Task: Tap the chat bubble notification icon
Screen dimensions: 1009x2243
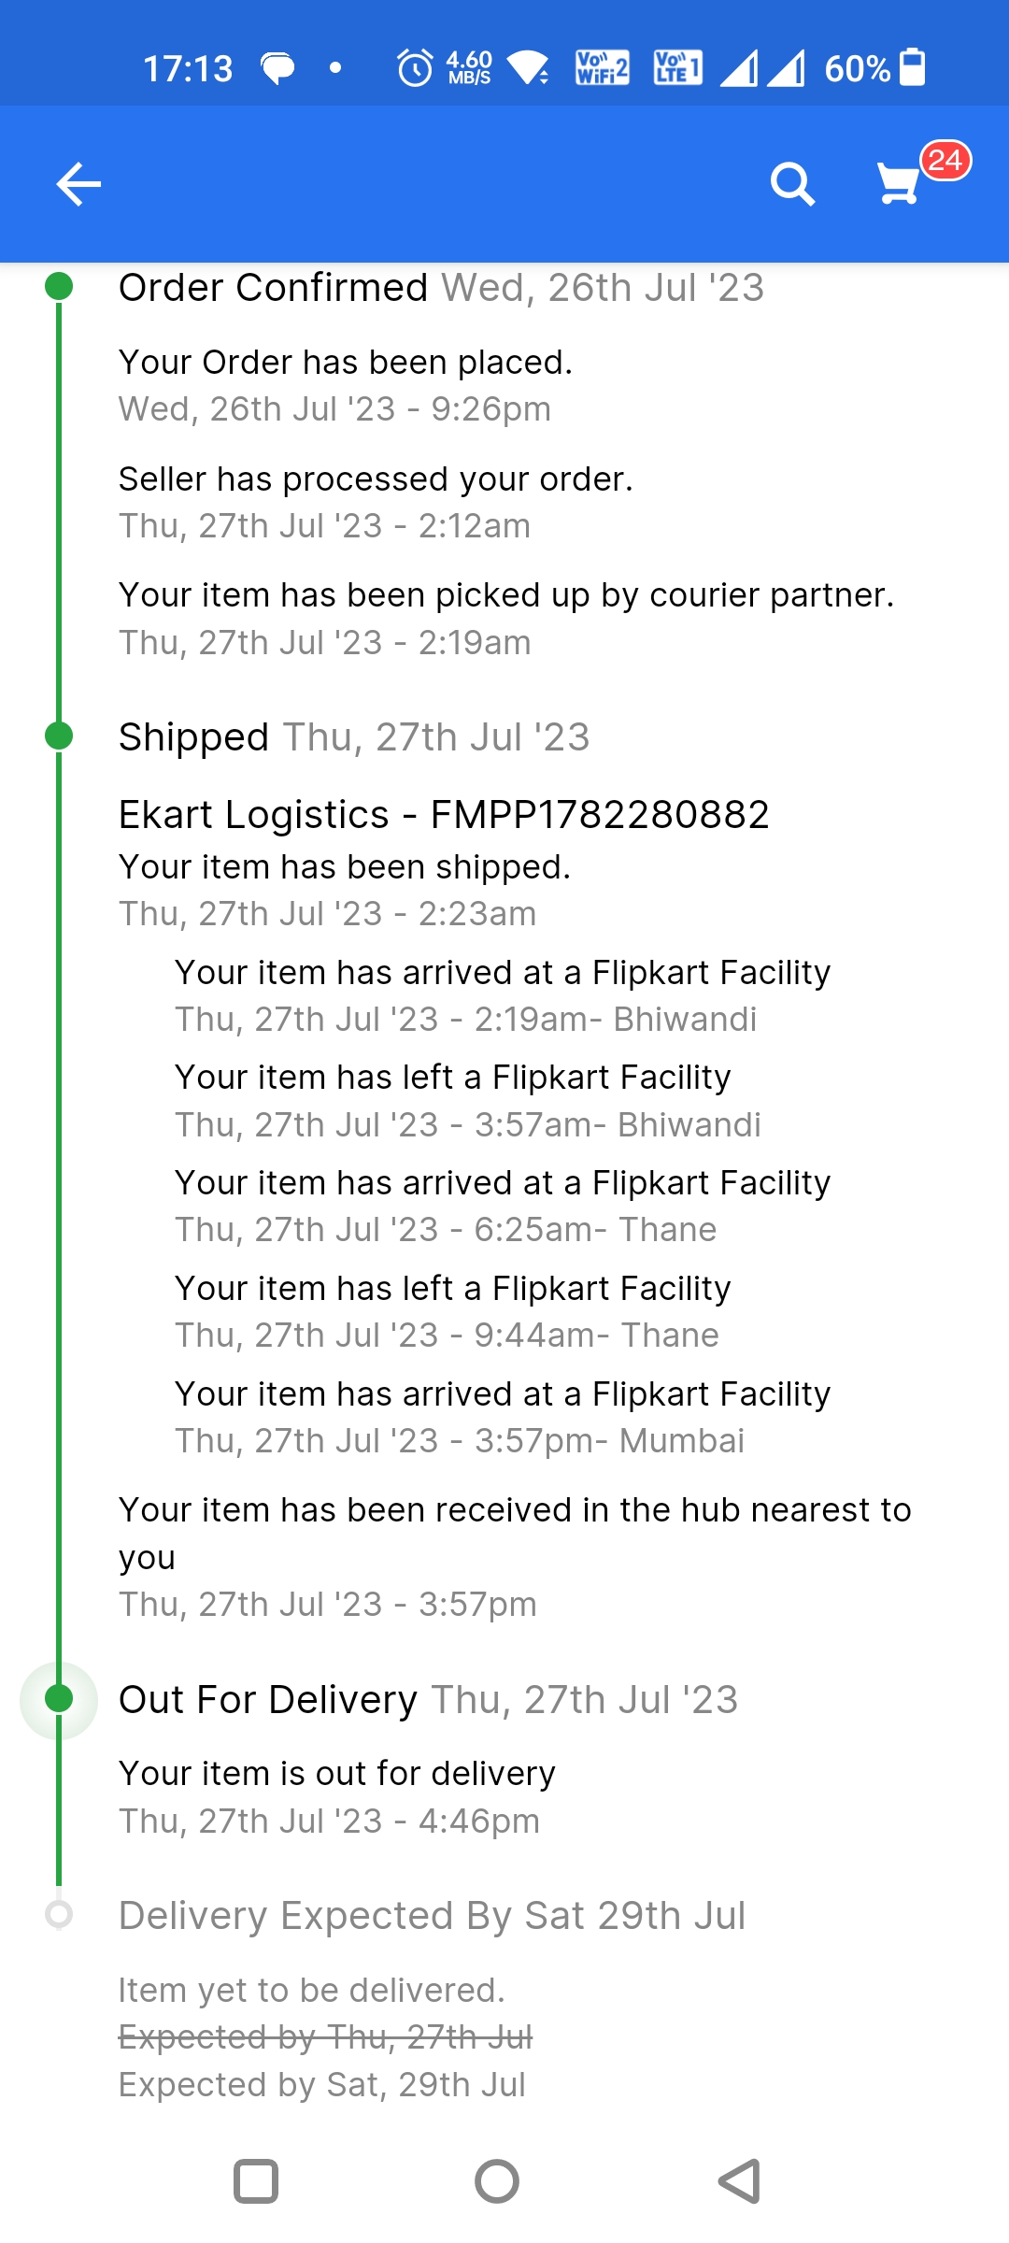Action: [x=277, y=68]
